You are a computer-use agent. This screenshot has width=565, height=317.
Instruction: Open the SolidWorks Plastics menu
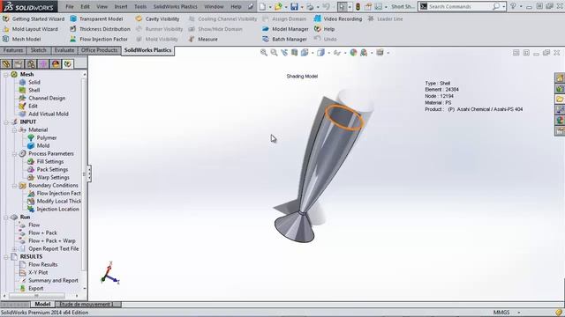175,6
